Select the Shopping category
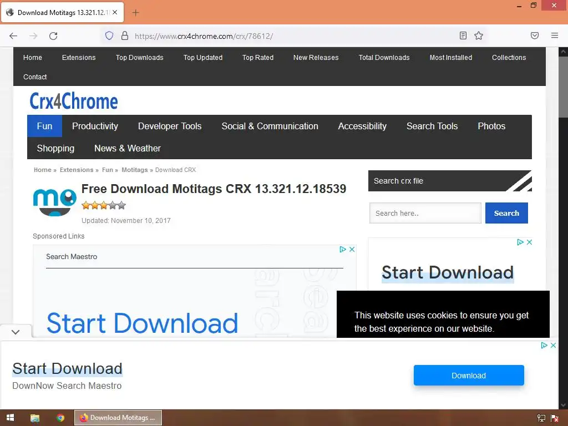Screen dimensions: 568x426 pyautogui.click(x=55, y=148)
